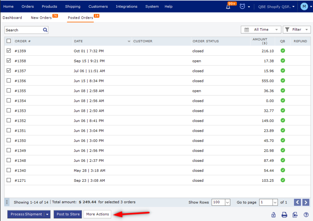The width and height of the screenshot is (313, 221).
Task: Click QB status check for order #1350
Action: (x=283, y=141)
